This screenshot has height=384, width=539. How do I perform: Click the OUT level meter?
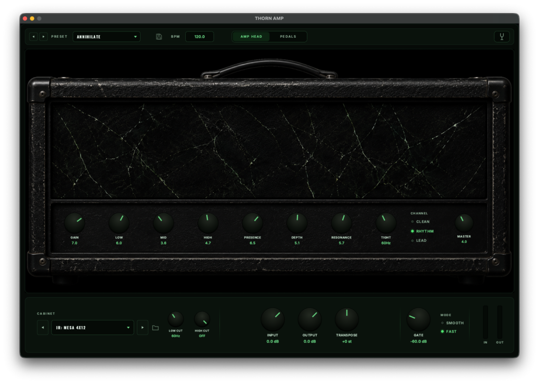click(500, 322)
